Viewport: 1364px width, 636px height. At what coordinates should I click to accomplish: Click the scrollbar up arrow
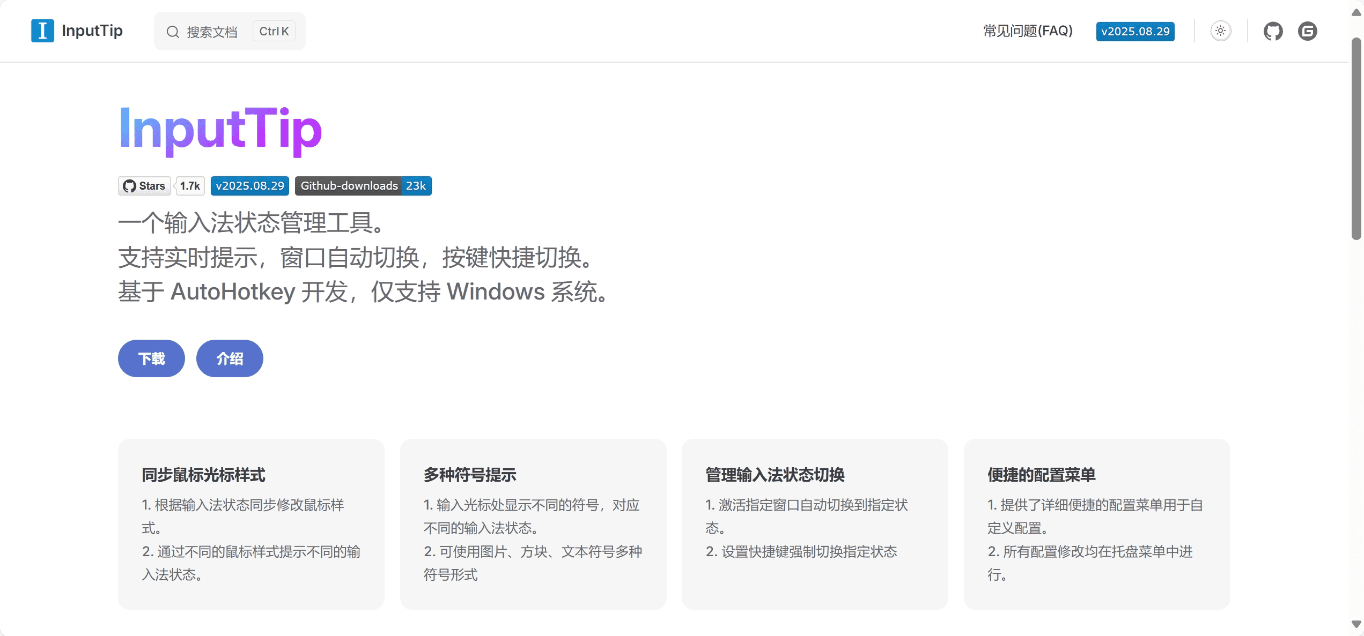(1356, 12)
